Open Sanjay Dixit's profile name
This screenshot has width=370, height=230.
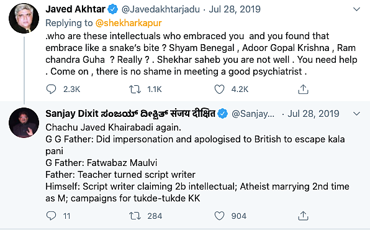point(130,114)
